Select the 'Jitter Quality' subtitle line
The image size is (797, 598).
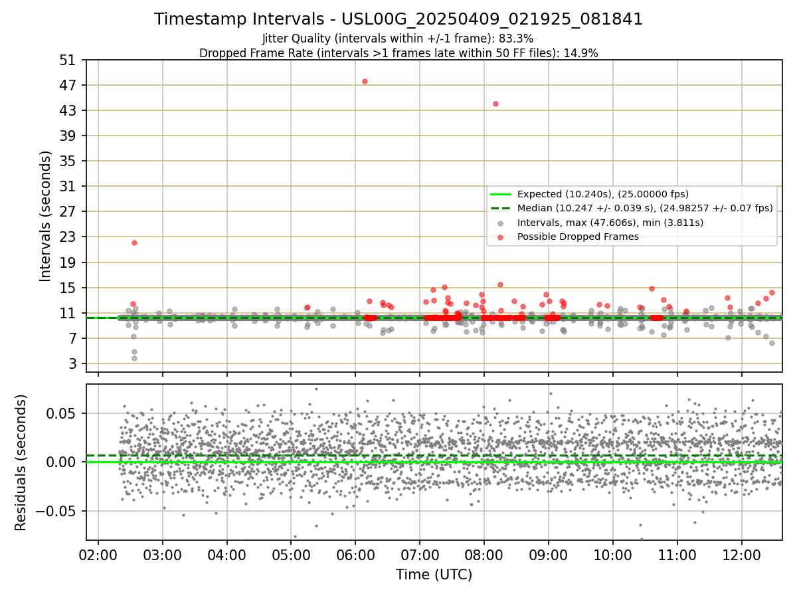(x=398, y=39)
